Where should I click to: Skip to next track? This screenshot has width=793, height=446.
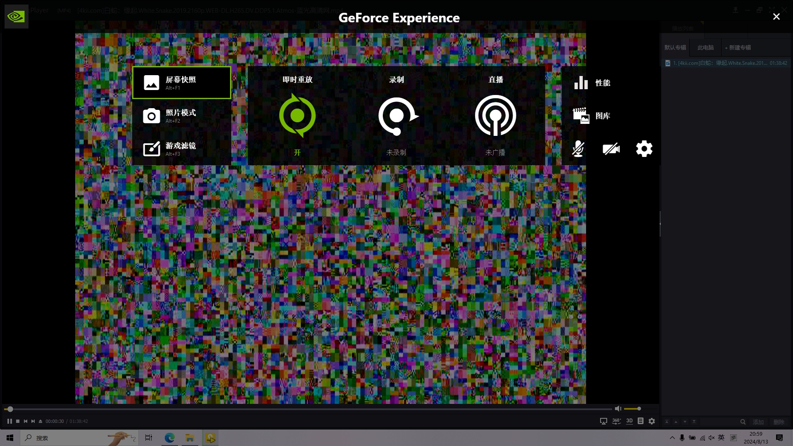tap(33, 421)
